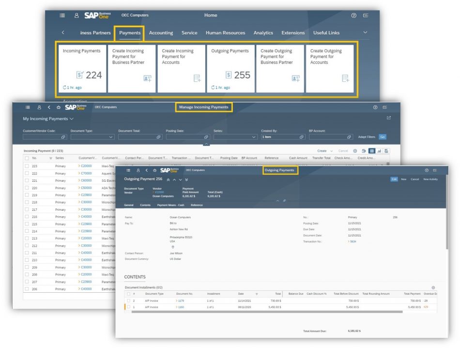Open table settings gear in Incoming Payment toolbar
460x349 pixels.
point(355,151)
